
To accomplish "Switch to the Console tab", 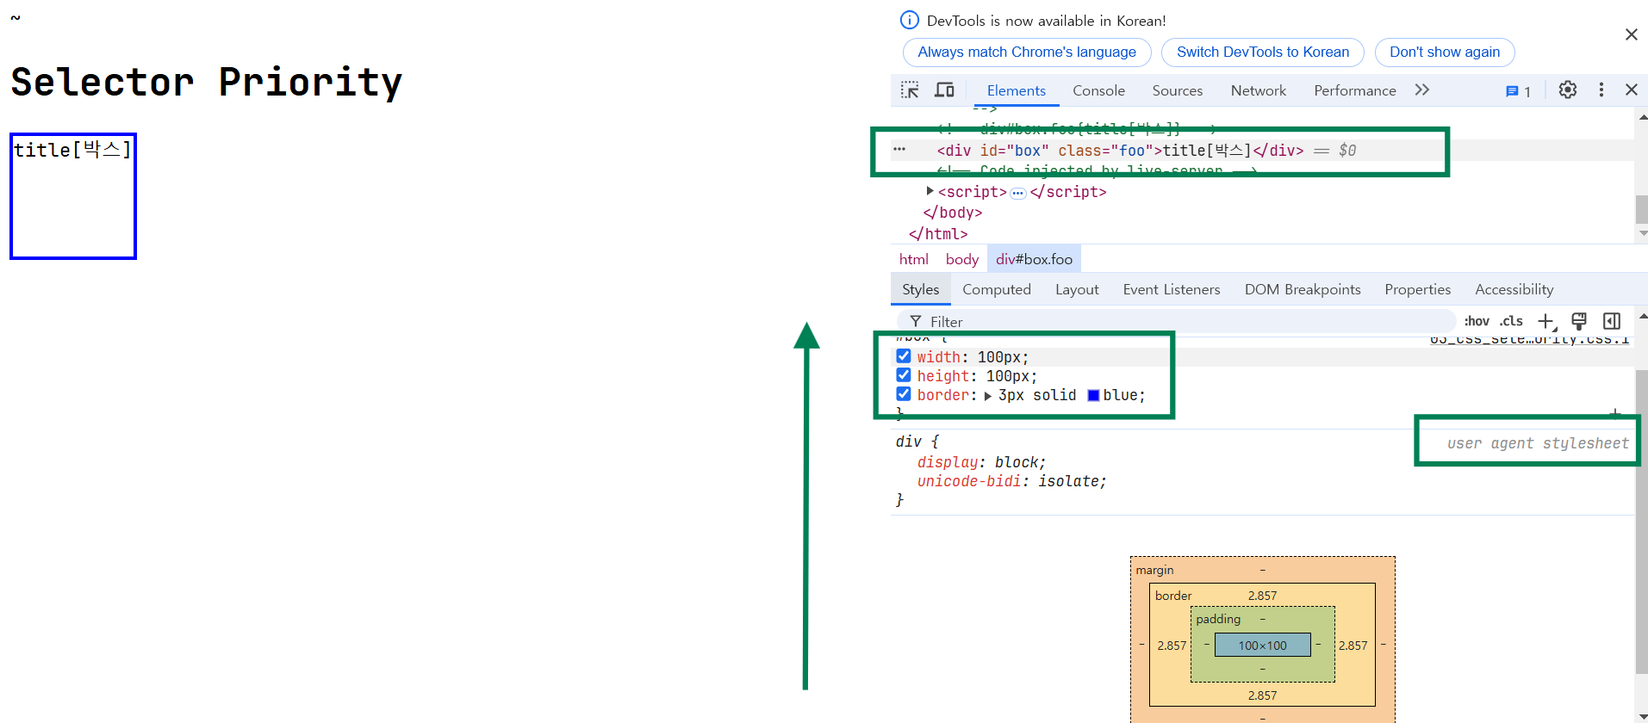I will click(1098, 90).
